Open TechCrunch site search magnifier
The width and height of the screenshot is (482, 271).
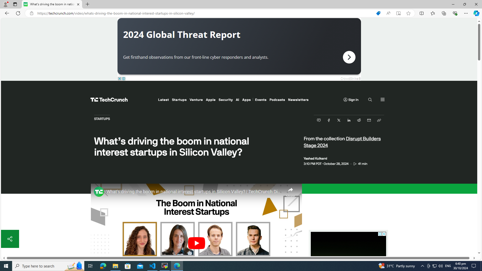pos(370,100)
